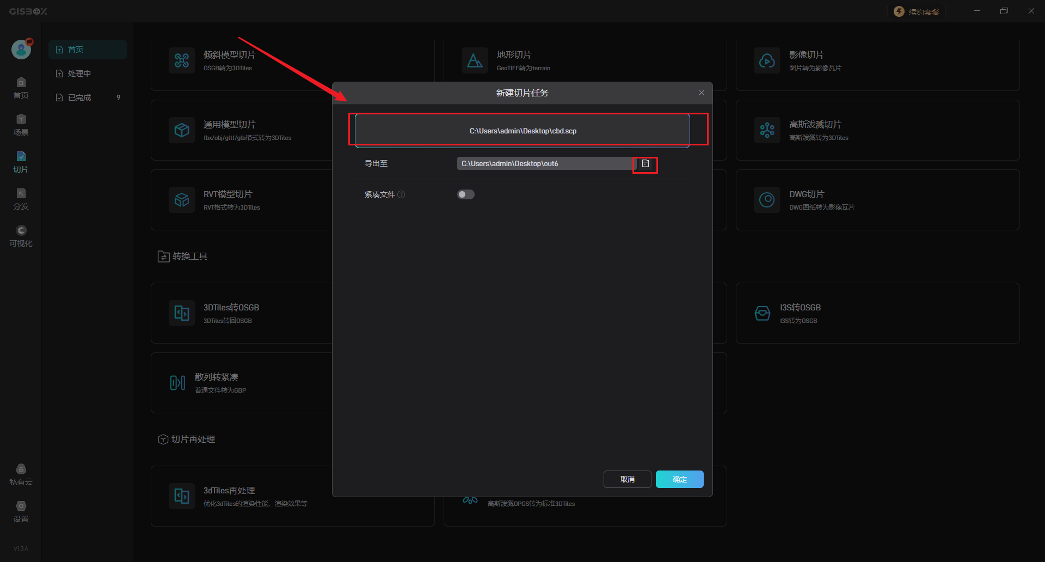The width and height of the screenshot is (1045, 562).
Task: Click the 续约套餐 button
Action: point(917,11)
